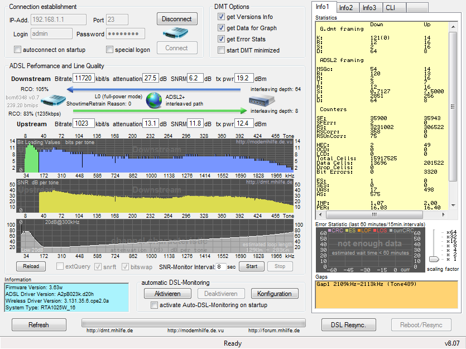The image size is (466, 349).
Task: Uncheck get Versions Info
Action: coord(221,17)
